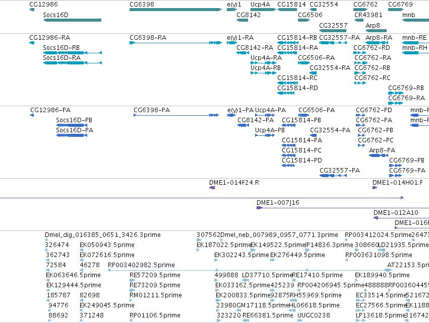Click protein e(y)1-PA
This screenshot has width=429, height=323.
pyautogui.click(x=231, y=115)
